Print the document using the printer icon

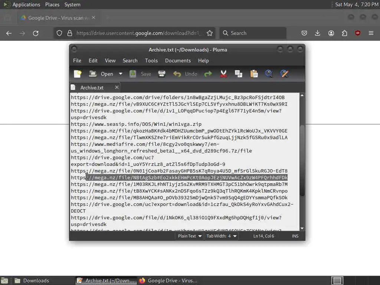point(162,74)
